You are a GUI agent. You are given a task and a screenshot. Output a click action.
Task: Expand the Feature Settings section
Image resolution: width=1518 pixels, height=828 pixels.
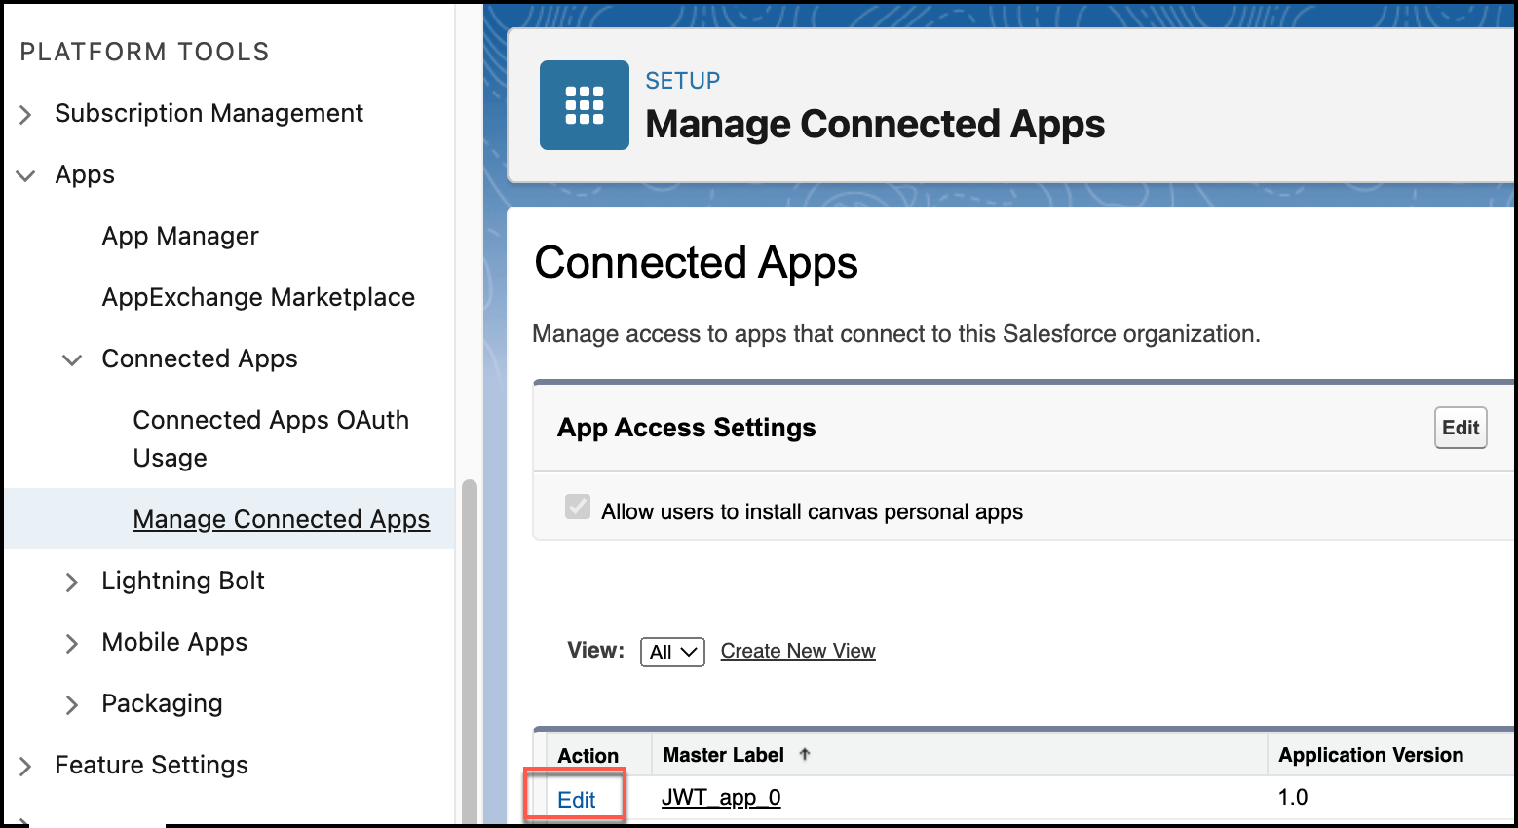coord(26,767)
